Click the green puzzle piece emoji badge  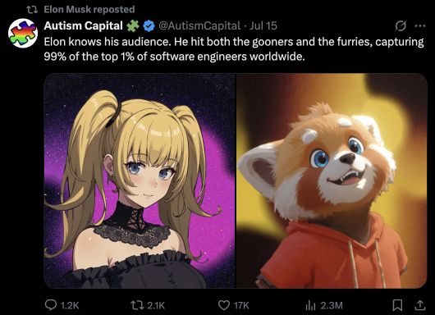click(x=133, y=25)
